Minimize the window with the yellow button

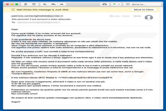[12, 4]
